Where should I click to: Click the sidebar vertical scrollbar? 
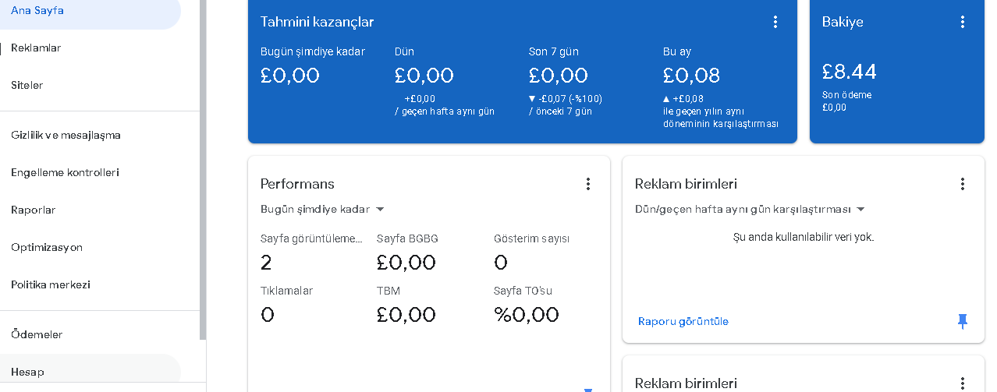point(203,170)
